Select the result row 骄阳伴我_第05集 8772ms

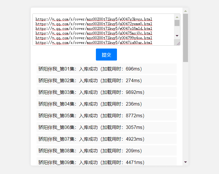coord(106,116)
